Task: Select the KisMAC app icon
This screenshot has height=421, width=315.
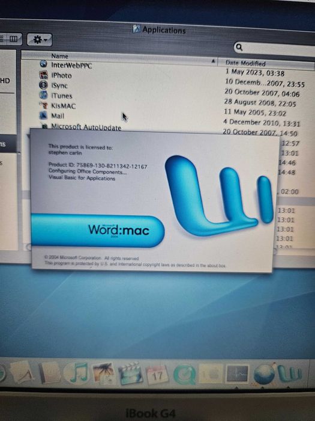Action: tap(43, 105)
